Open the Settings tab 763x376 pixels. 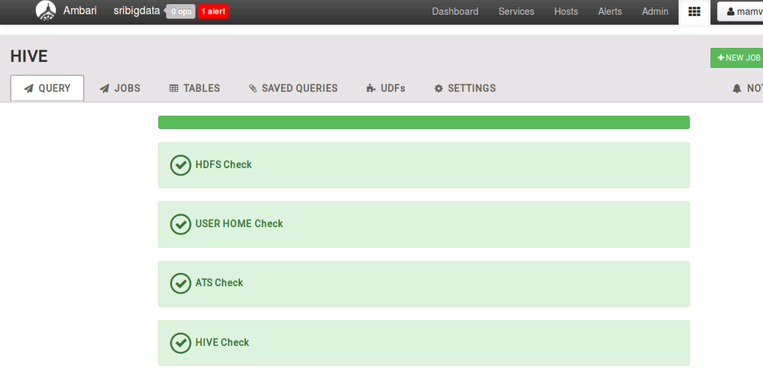pyautogui.click(x=465, y=88)
